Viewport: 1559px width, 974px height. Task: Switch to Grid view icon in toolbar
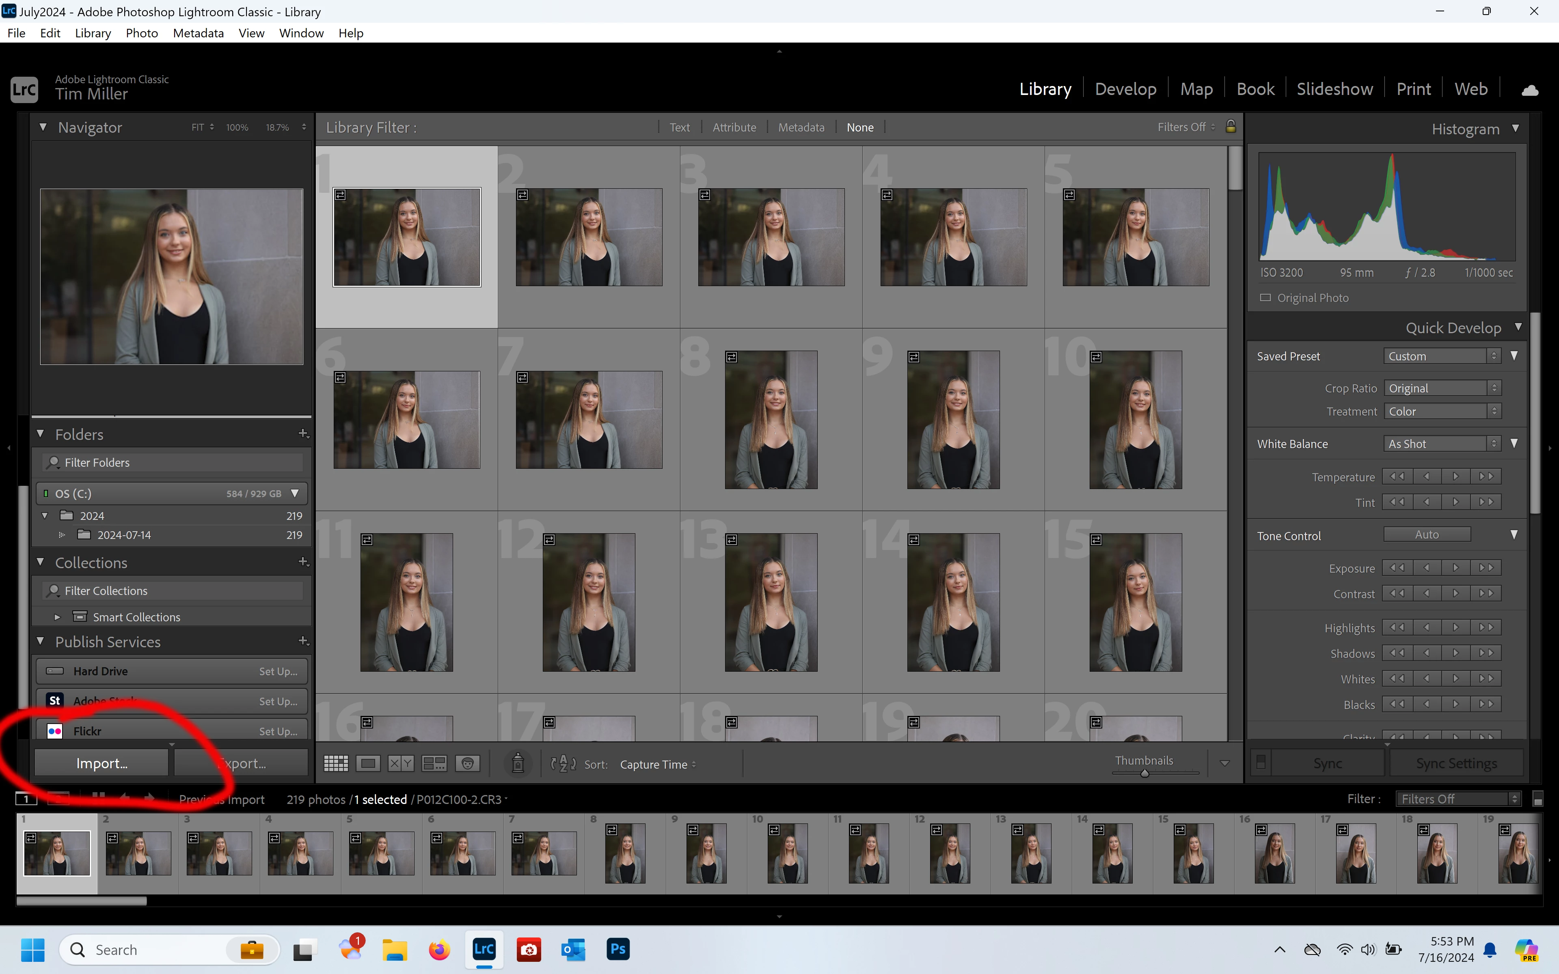[x=336, y=764]
